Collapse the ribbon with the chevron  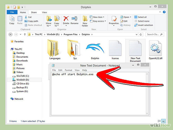tap(160, 12)
